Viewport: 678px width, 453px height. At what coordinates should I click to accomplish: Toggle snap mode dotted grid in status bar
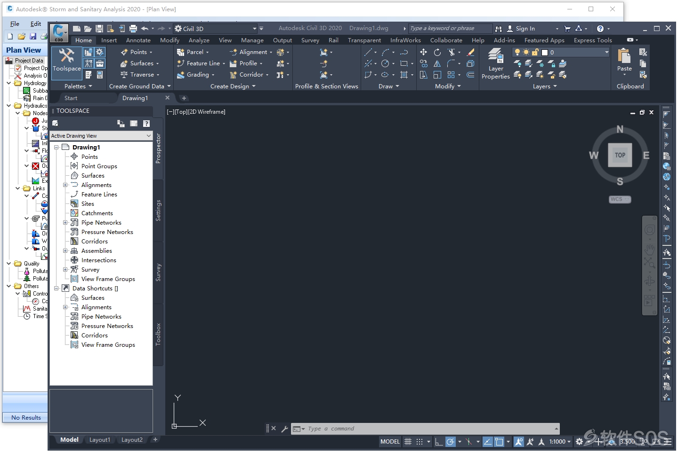tap(420, 442)
